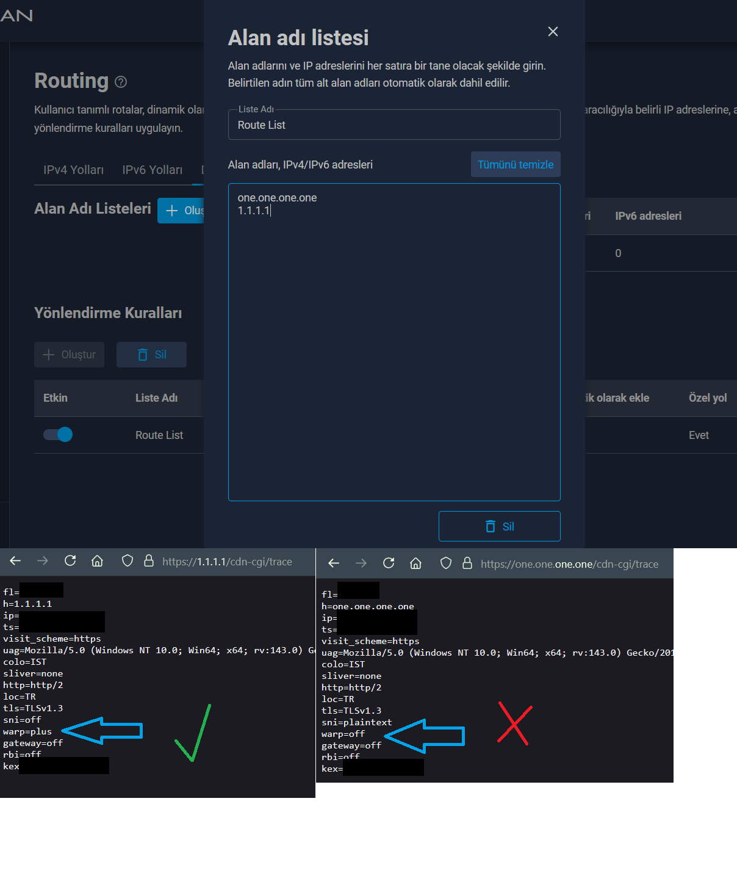The image size is (737, 873).
Task: Click the back arrow in left browser
Action: pos(16,561)
